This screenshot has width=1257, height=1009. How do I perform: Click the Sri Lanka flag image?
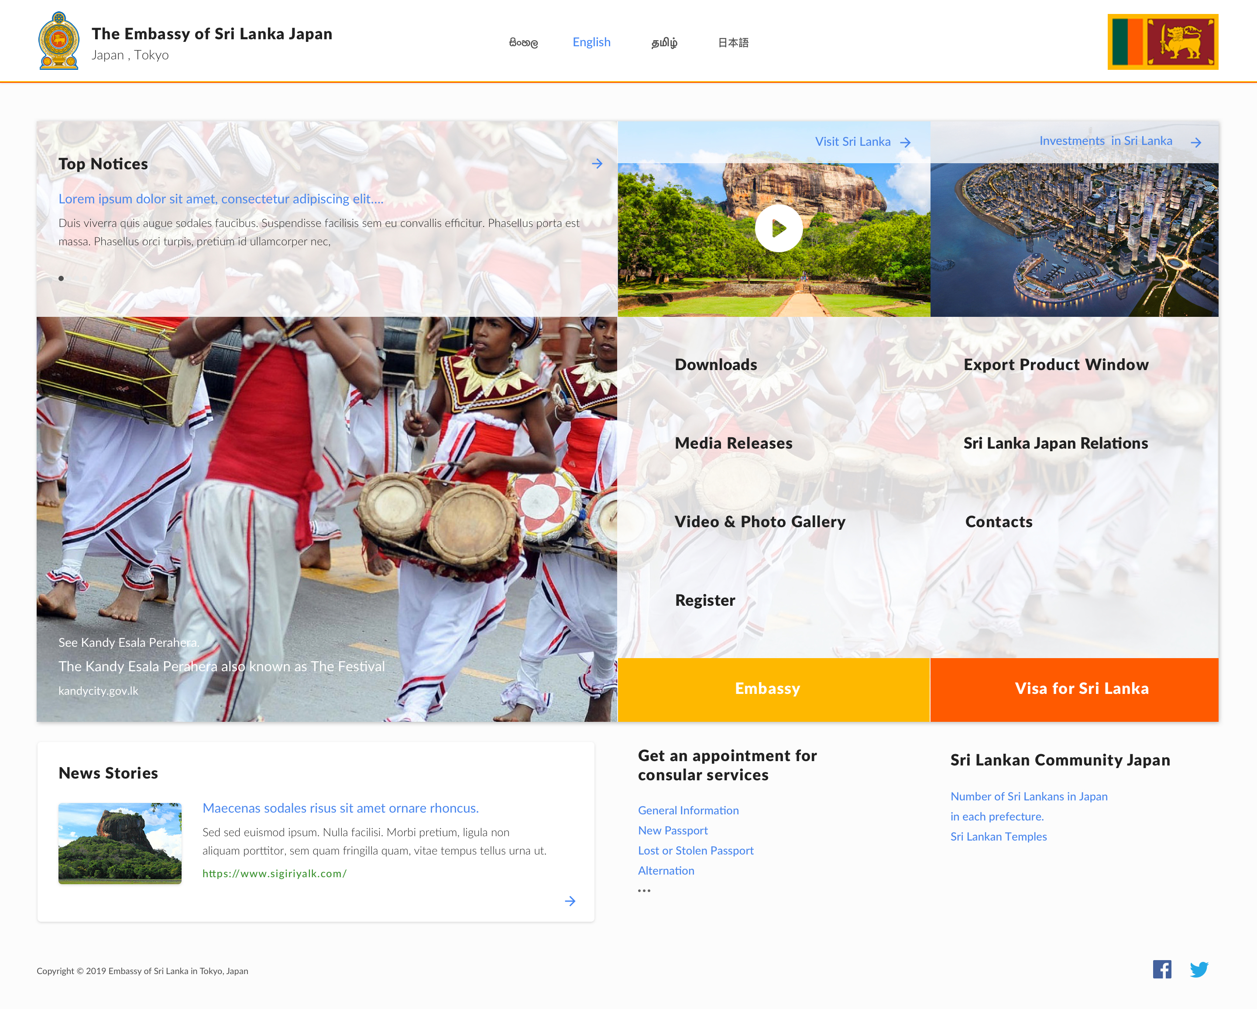click(x=1163, y=42)
